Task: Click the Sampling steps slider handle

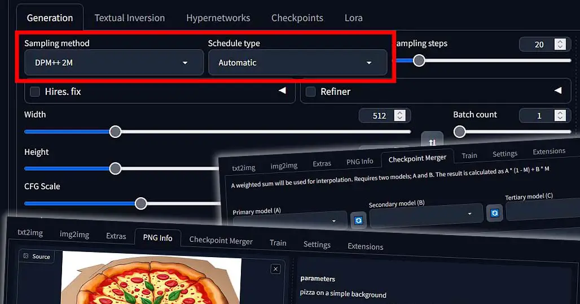Action: pyautogui.click(x=419, y=60)
